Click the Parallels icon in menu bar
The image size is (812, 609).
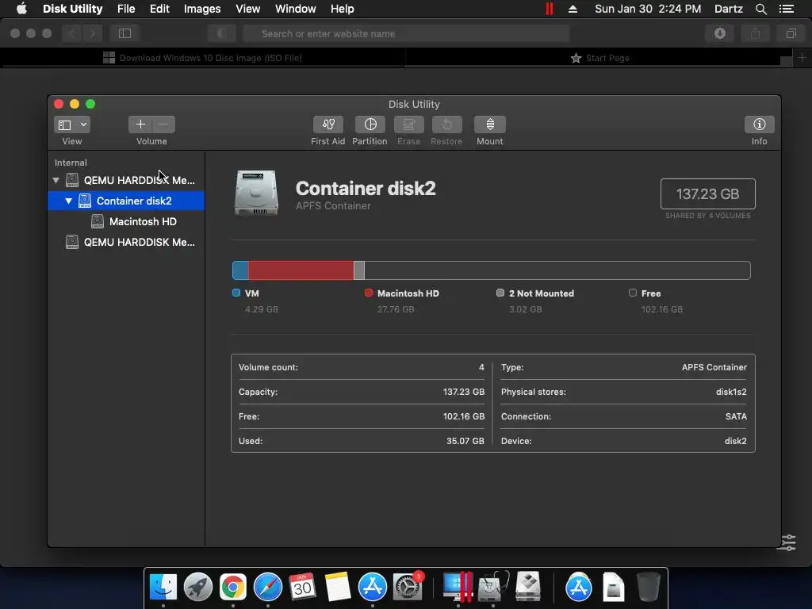pyautogui.click(x=550, y=9)
